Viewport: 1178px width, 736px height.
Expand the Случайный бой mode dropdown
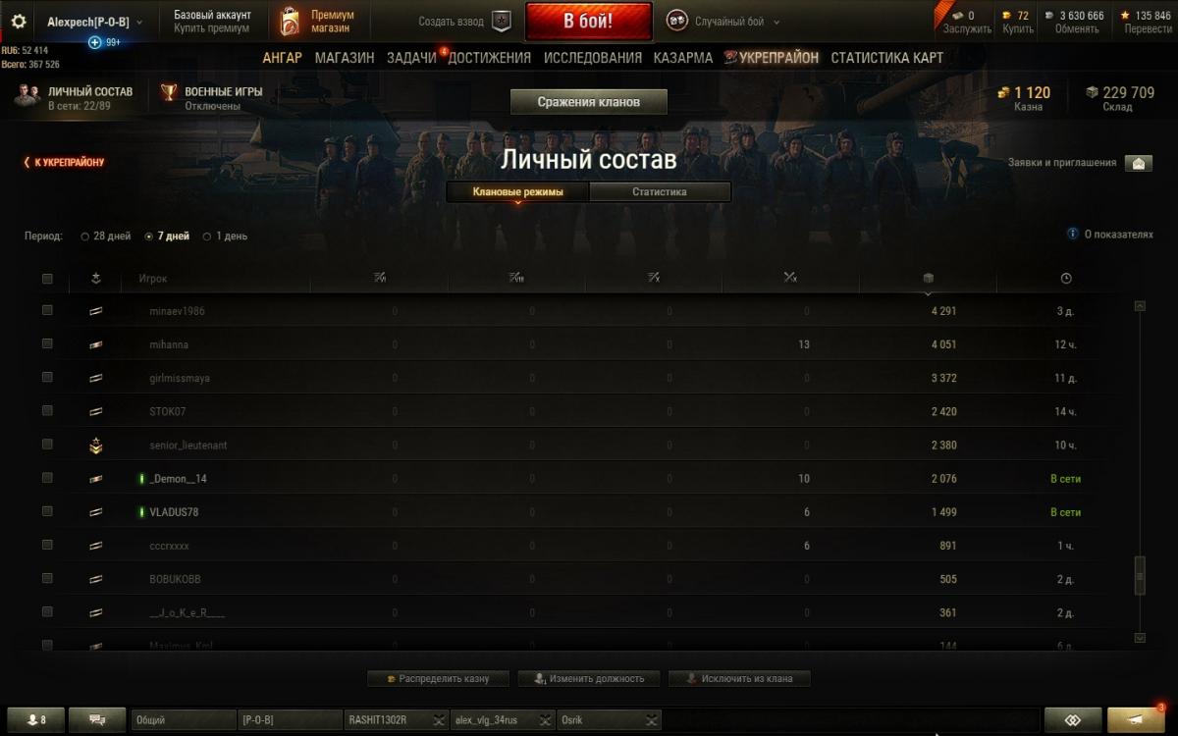[x=776, y=22]
